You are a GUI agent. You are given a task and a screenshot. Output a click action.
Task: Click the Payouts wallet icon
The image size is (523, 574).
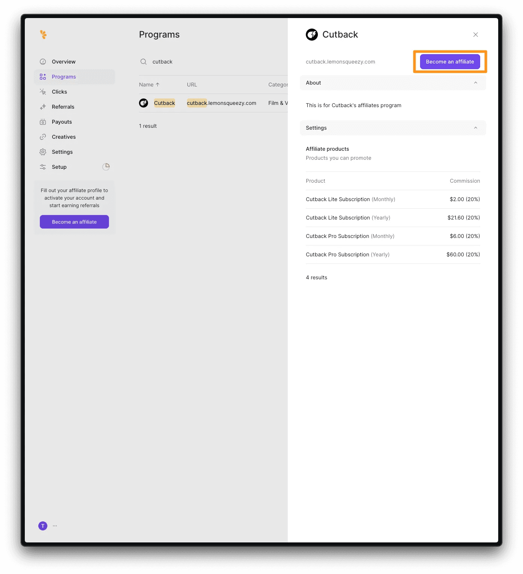click(x=43, y=122)
